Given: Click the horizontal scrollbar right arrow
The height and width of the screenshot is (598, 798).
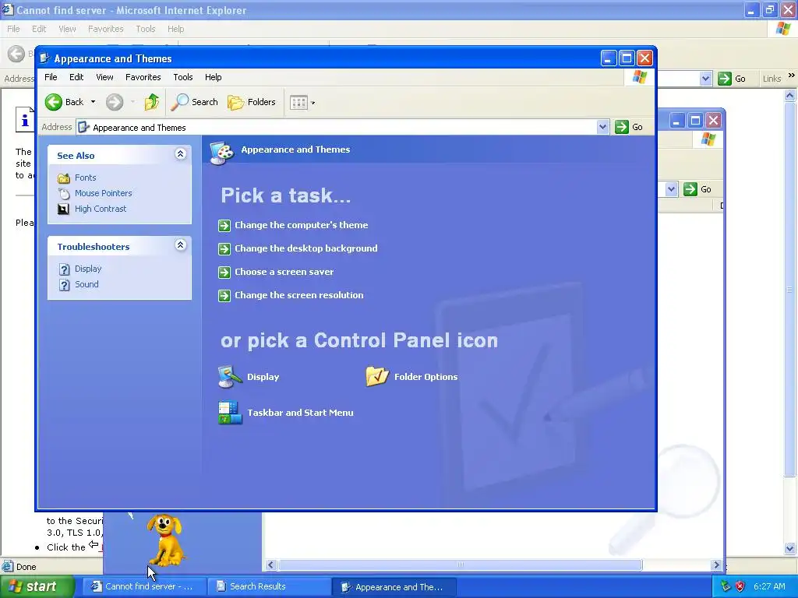Looking at the screenshot, I should [x=717, y=565].
